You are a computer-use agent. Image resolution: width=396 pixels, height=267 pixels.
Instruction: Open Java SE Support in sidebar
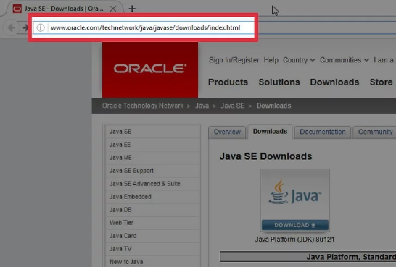[x=153, y=171]
